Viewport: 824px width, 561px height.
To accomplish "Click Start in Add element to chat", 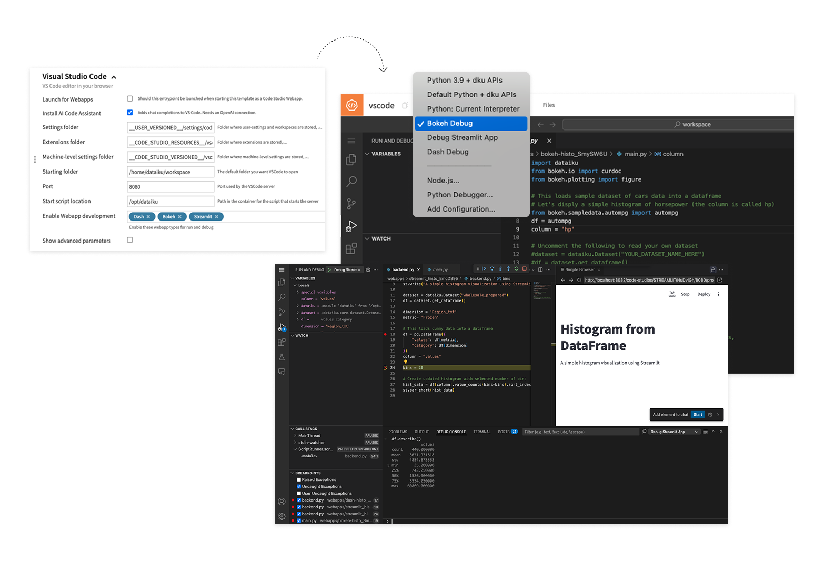I will 698,415.
